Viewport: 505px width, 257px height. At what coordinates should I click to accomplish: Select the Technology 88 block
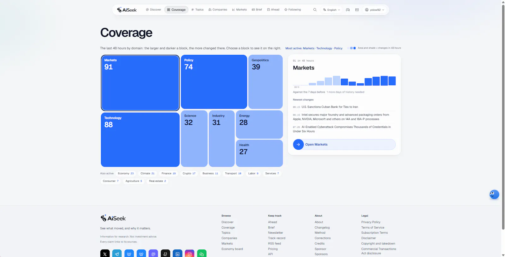pos(140,140)
